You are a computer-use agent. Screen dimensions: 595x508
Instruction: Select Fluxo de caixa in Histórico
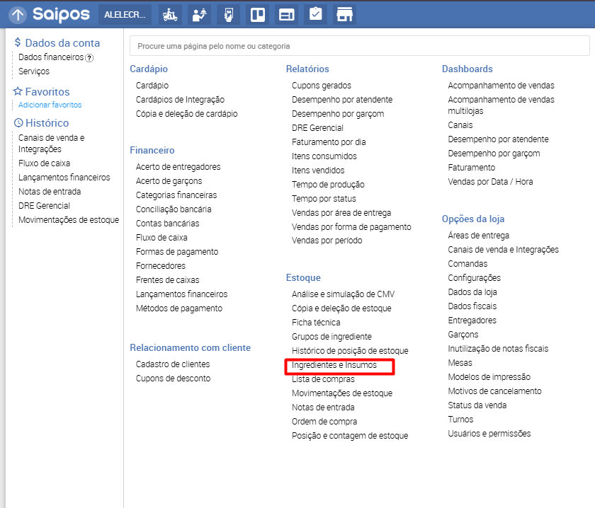coord(44,163)
